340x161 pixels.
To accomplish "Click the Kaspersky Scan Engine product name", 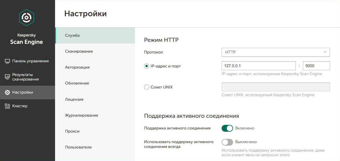I will point(27,39).
